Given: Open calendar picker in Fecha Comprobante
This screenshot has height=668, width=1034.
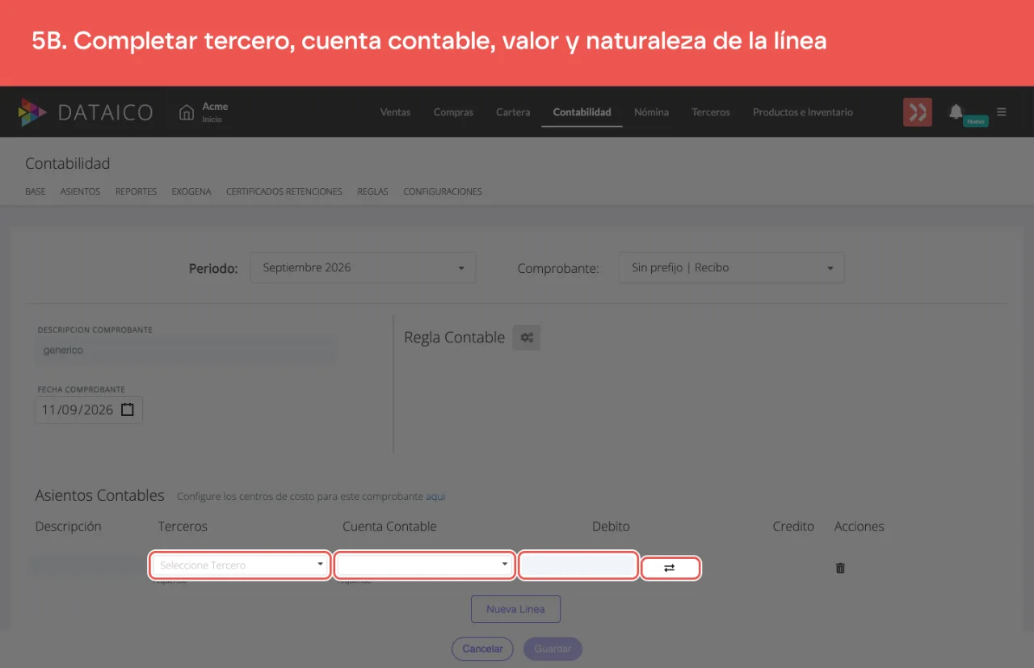Looking at the screenshot, I should (x=128, y=410).
